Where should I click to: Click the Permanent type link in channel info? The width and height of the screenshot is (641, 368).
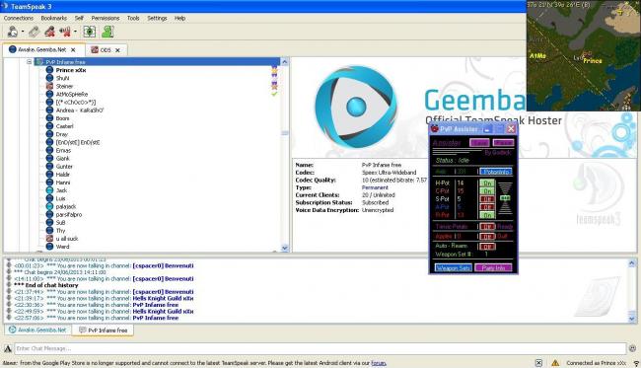coord(375,187)
